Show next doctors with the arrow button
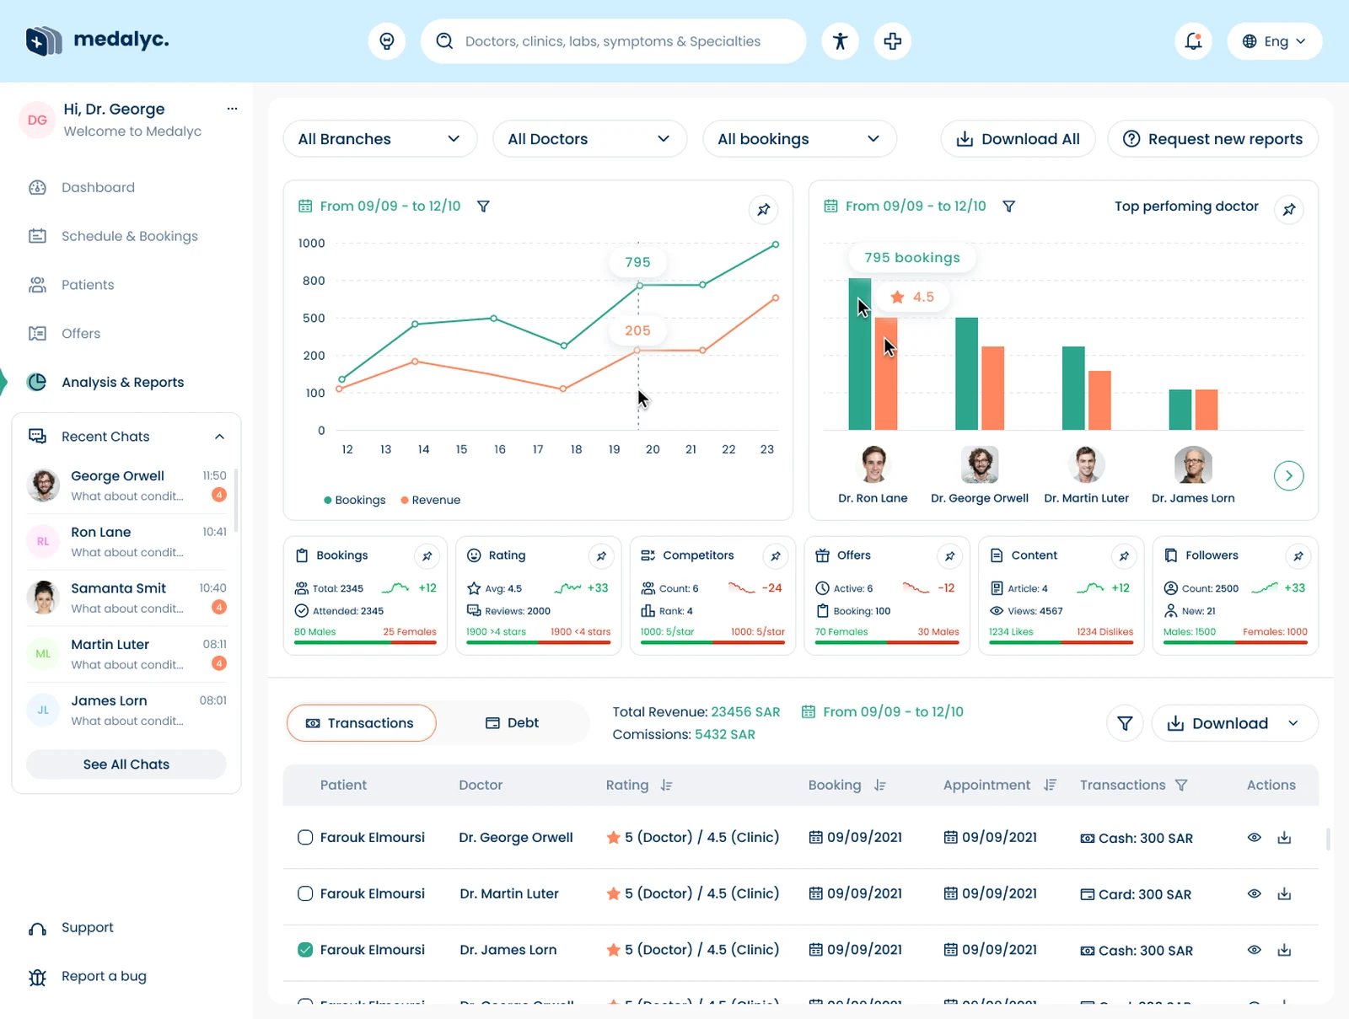 click(x=1288, y=476)
